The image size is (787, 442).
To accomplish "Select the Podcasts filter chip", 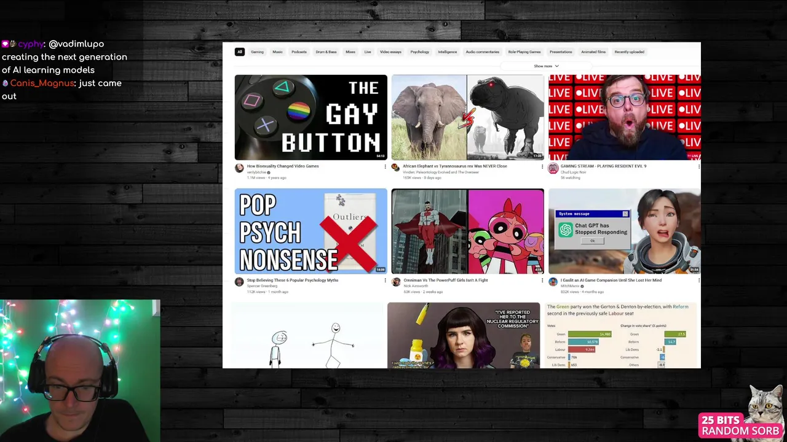I will click(299, 52).
